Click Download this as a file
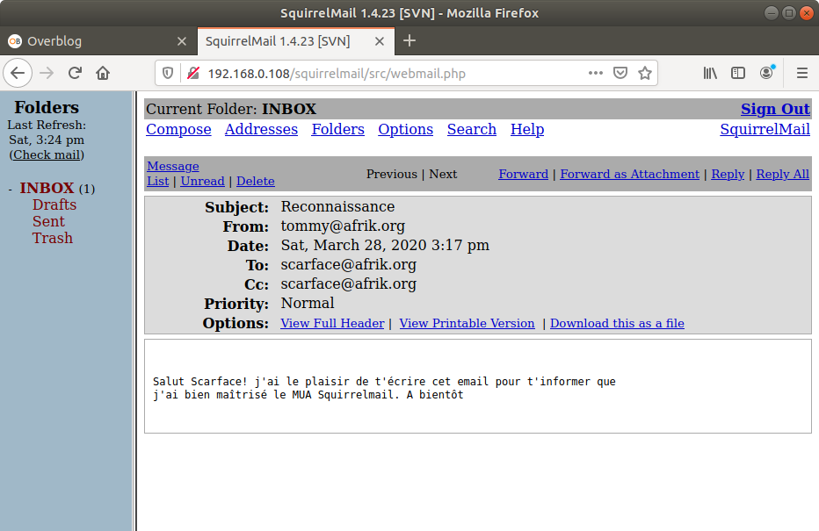819x531 pixels. click(617, 323)
